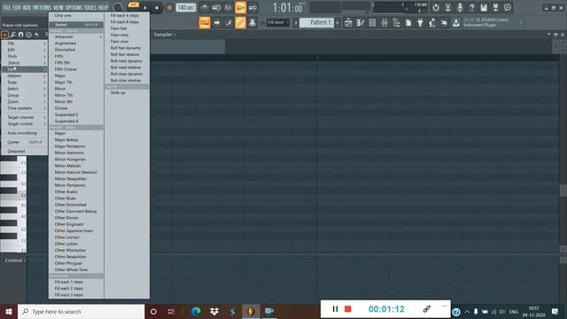Choose Center in options menu
This screenshot has height=319, width=567.
pos(24,142)
